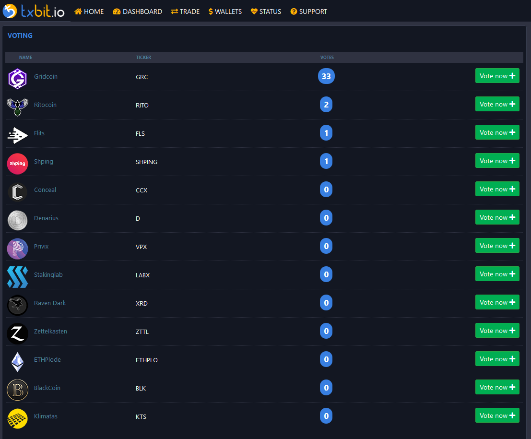Select the RITO ticker text

click(x=142, y=106)
